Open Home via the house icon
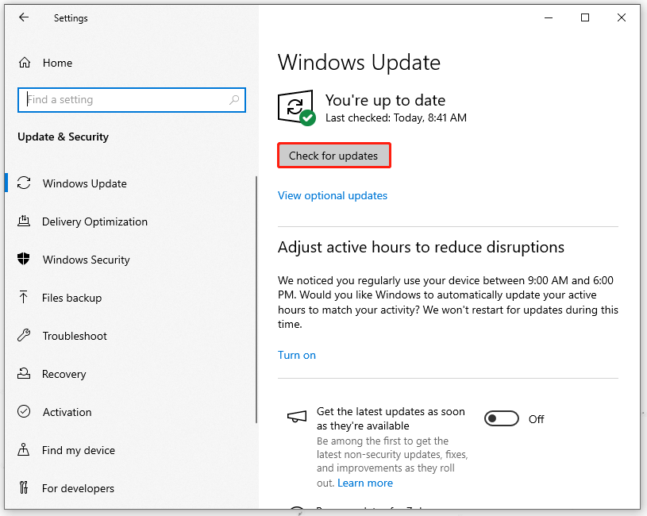Image resolution: width=647 pixels, height=516 pixels. coord(25,63)
